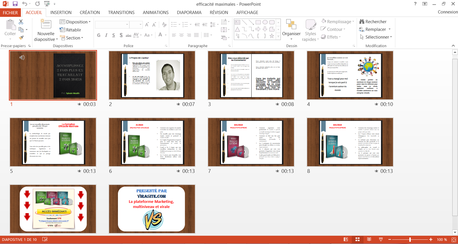Open the TRANSITIONS ribbon tab
Viewport: 458px width, 244px height.
point(121,13)
